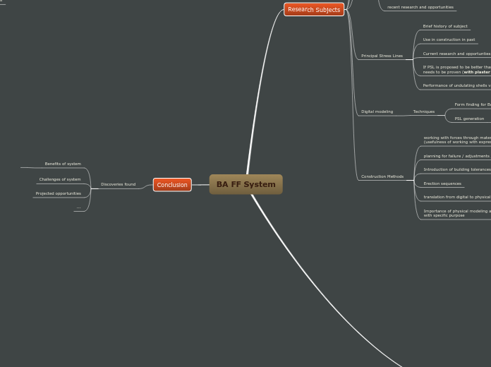The height and width of the screenshot is (367, 491).
Task: Select the central BA FF System node
Action: [245, 184]
